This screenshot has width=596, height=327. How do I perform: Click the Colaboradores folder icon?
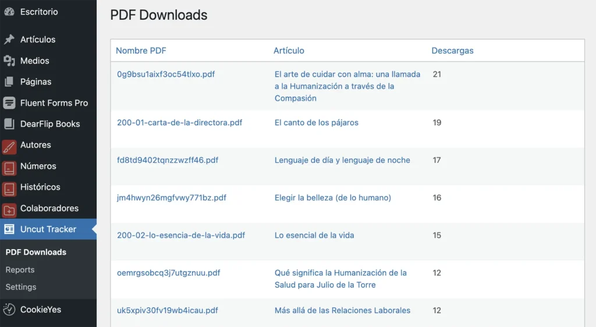pyautogui.click(x=9, y=209)
